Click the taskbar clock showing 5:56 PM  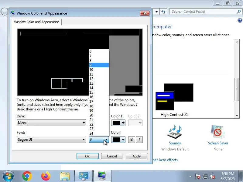(228, 176)
